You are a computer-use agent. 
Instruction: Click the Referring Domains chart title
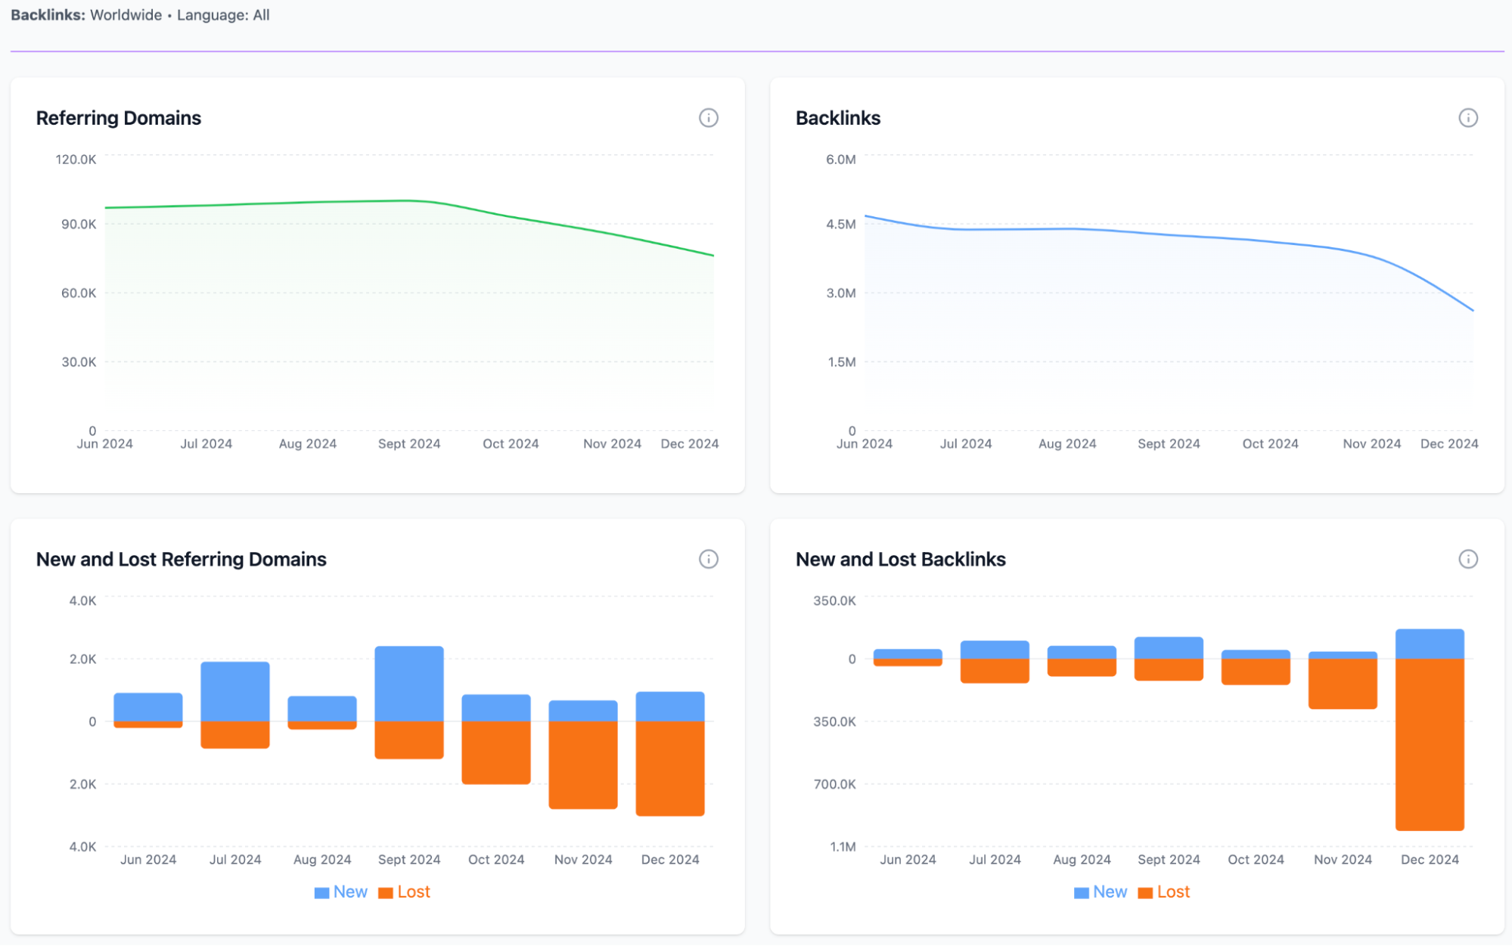118,118
